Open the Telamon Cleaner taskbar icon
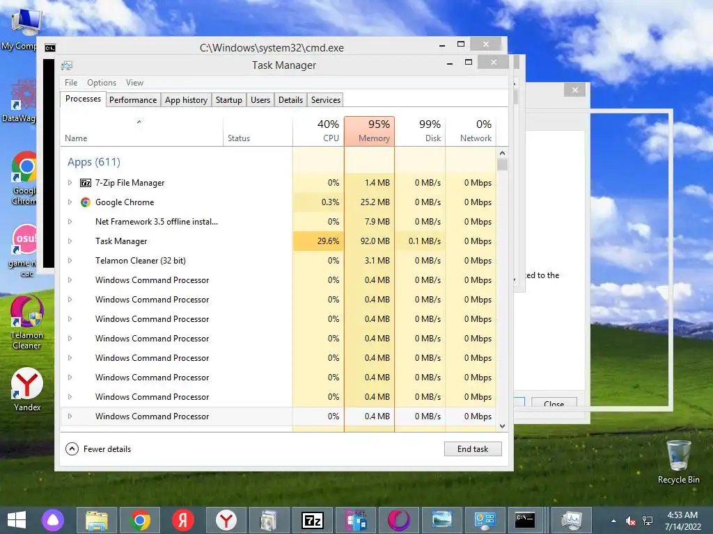 pos(399,520)
